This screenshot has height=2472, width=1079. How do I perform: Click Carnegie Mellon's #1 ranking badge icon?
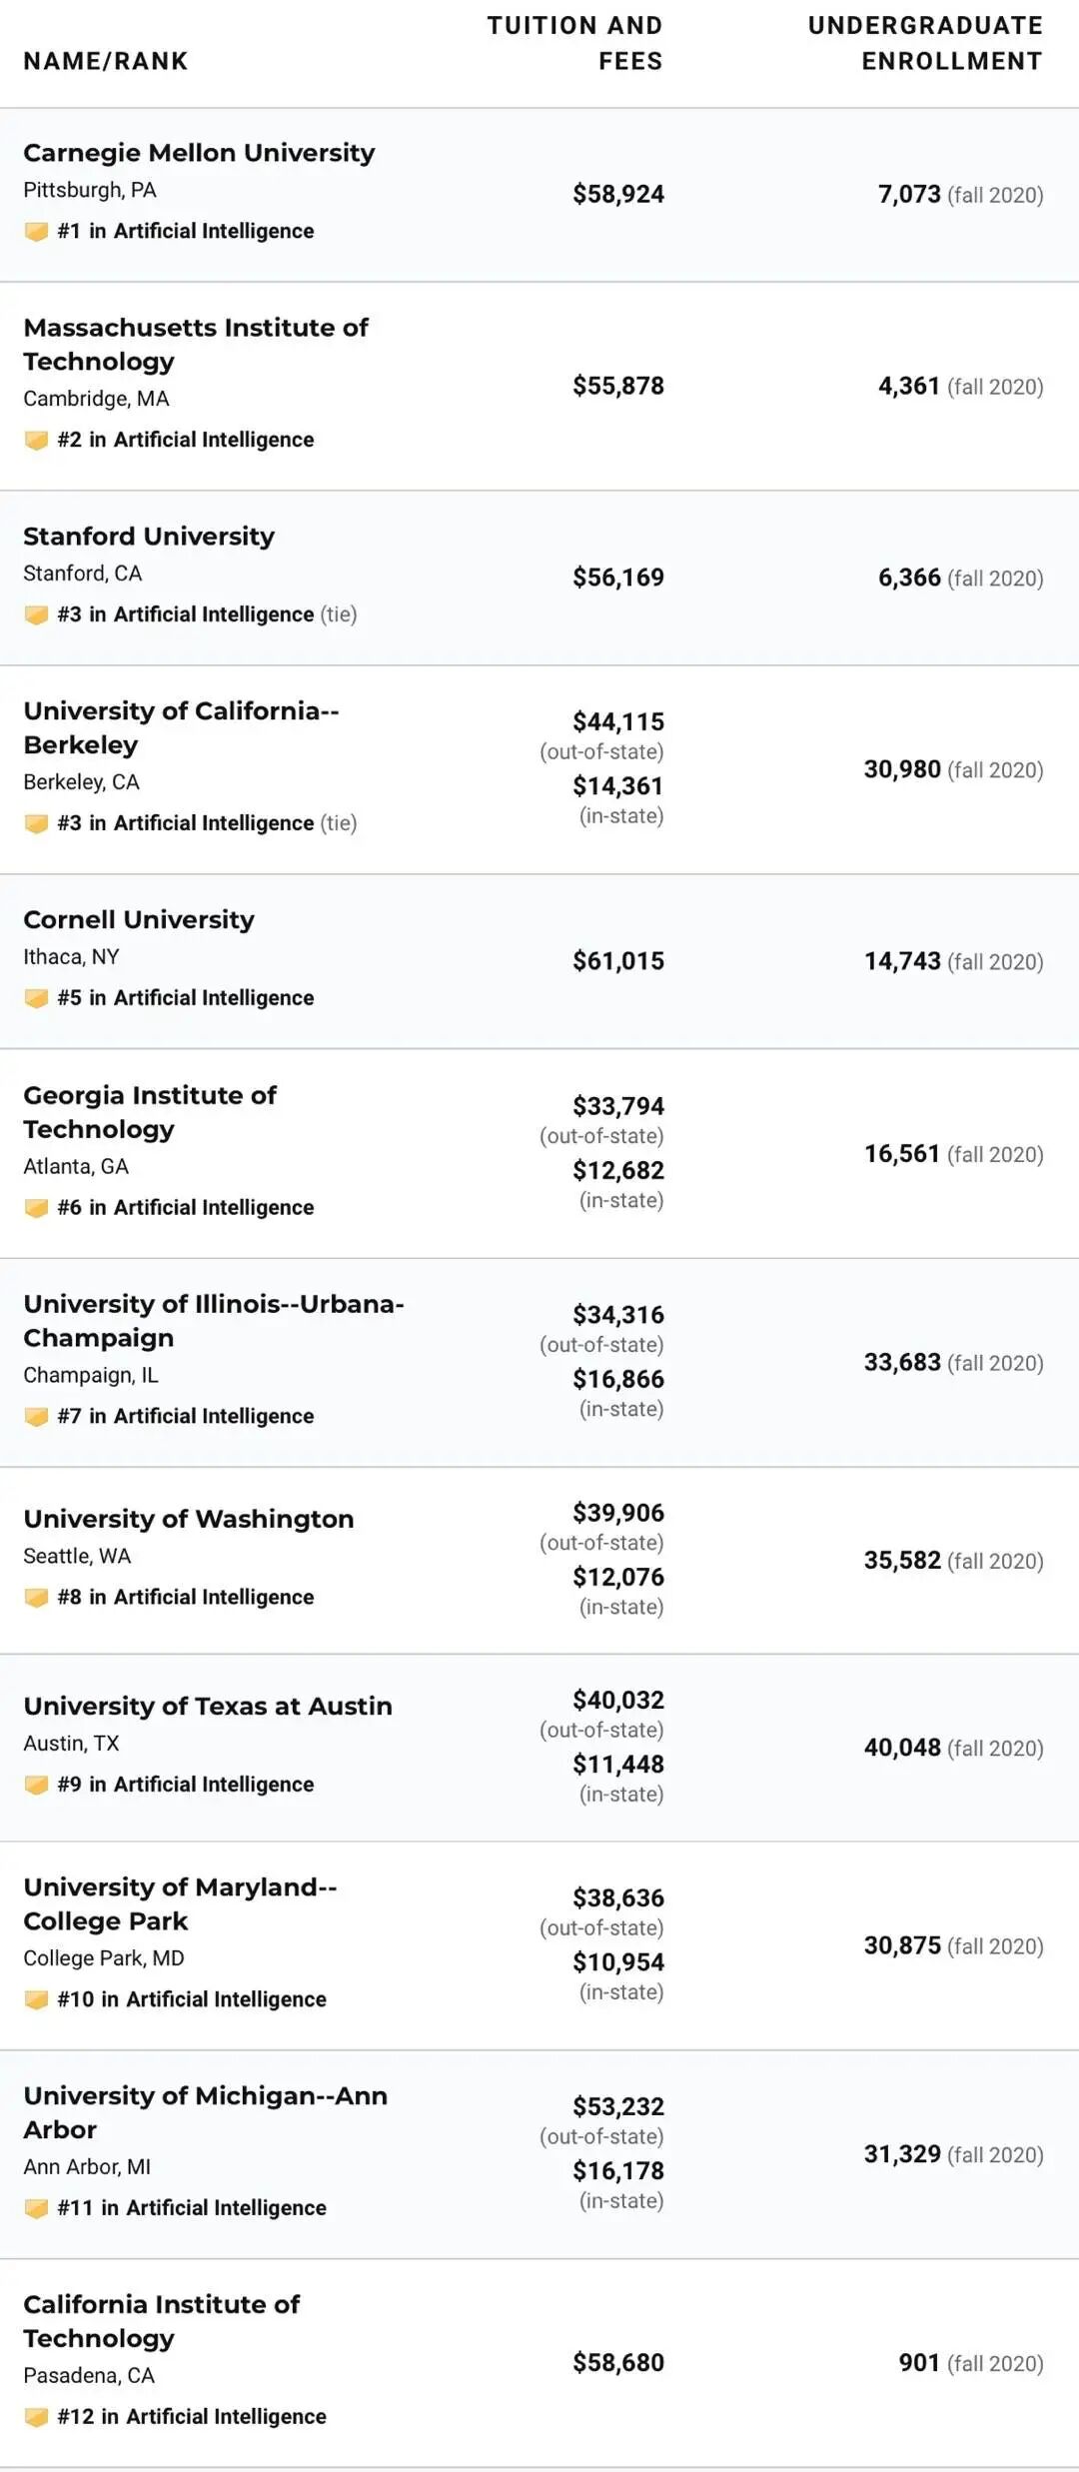(x=36, y=232)
